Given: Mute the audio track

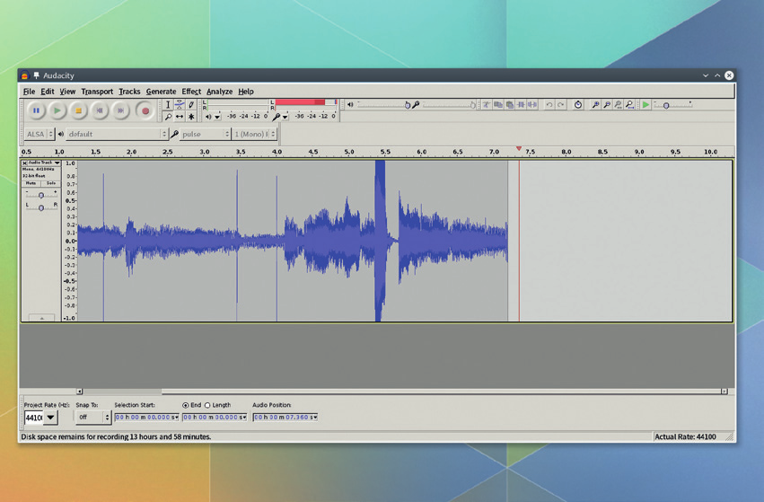Looking at the screenshot, I should [x=31, y=183].
